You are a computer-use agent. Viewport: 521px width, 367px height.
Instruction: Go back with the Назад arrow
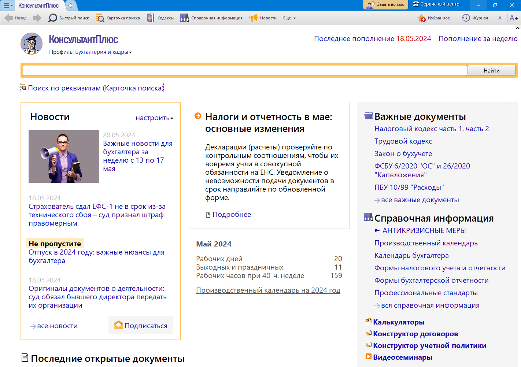point(15,18)
